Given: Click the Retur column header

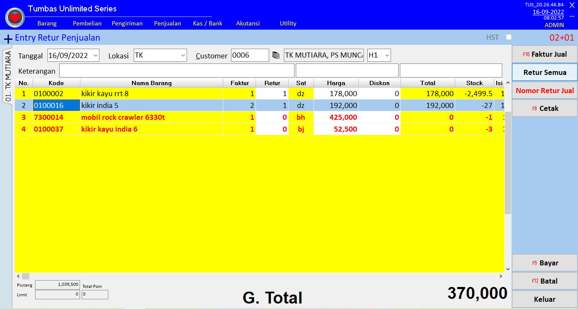Looking at the screenshot, I should (272, 83).
